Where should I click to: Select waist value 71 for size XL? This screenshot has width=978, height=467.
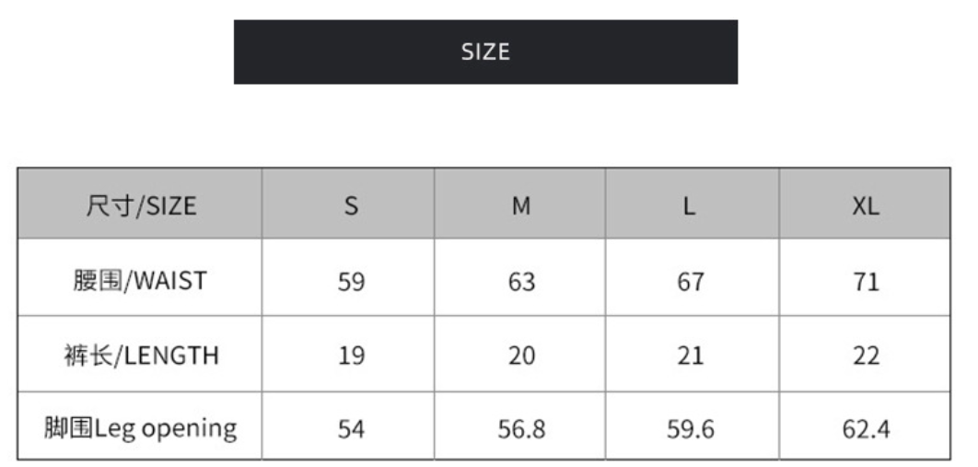tap(866, 282)
